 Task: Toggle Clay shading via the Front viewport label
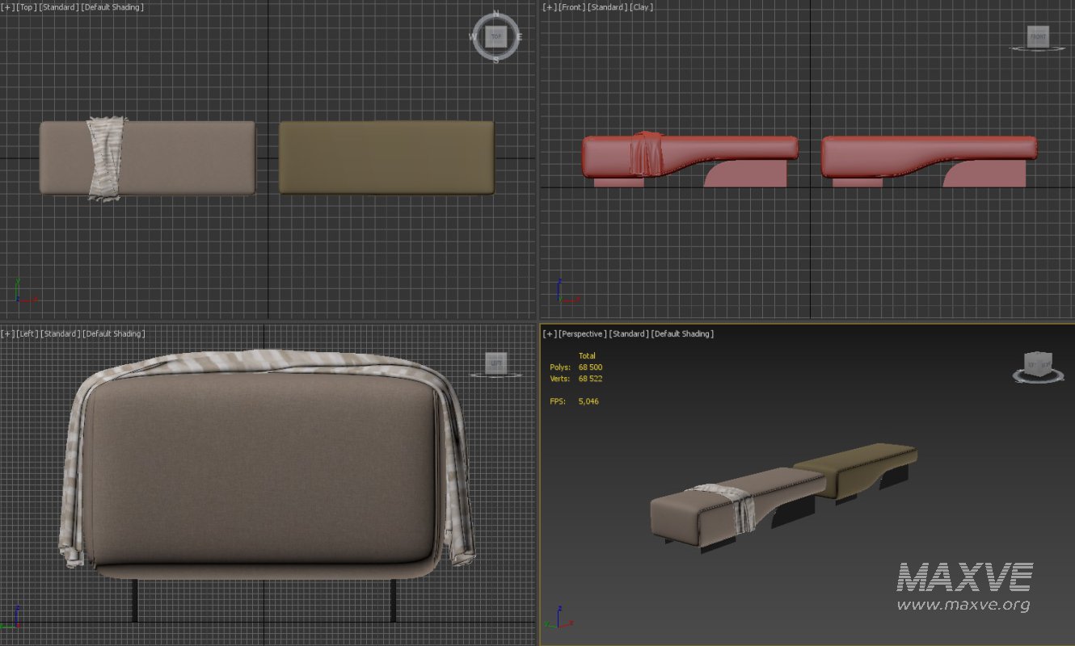pyautogui.click(x=642, y=6)
